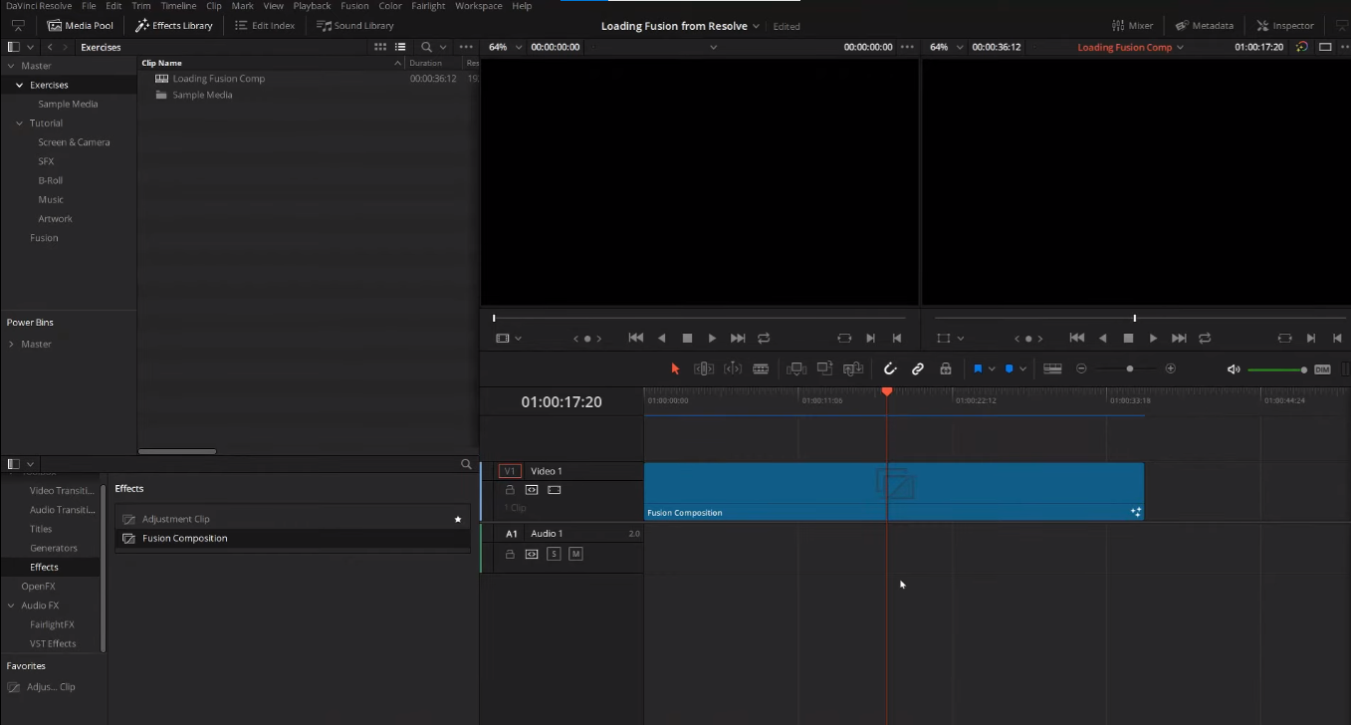Solo the Audio 1 track

(x=554, y=554)
